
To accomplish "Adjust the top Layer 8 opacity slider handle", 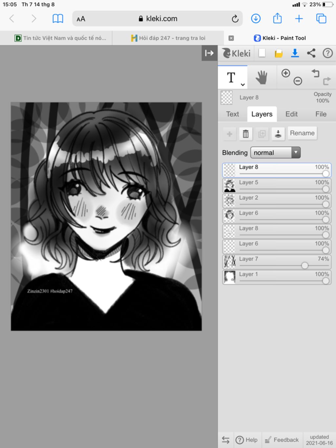I will (326, 174).
